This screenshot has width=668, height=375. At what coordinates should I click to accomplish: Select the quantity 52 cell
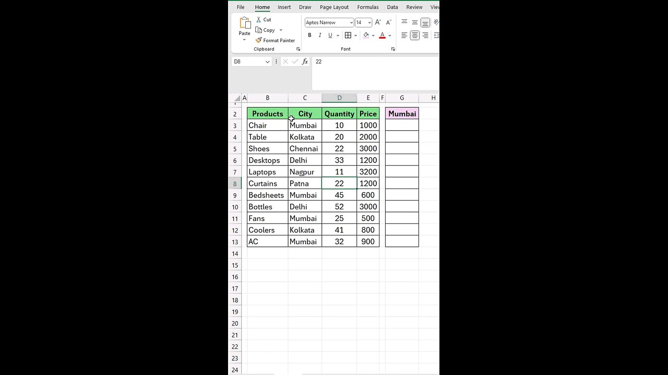click(339, 207)
